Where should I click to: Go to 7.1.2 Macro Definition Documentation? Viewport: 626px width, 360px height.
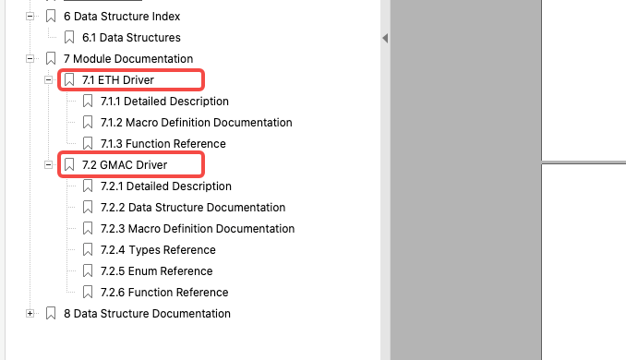[x=197, y=122]
